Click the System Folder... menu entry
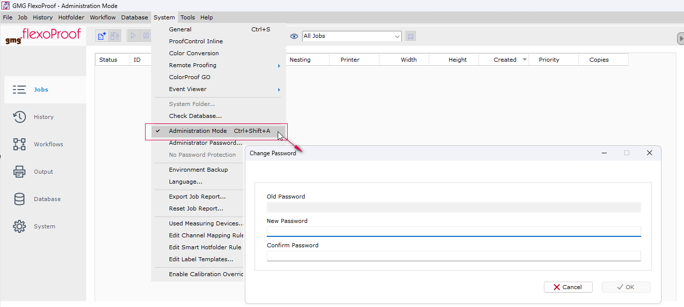Screen dimensions: 684x307 (x=219, y=104)
